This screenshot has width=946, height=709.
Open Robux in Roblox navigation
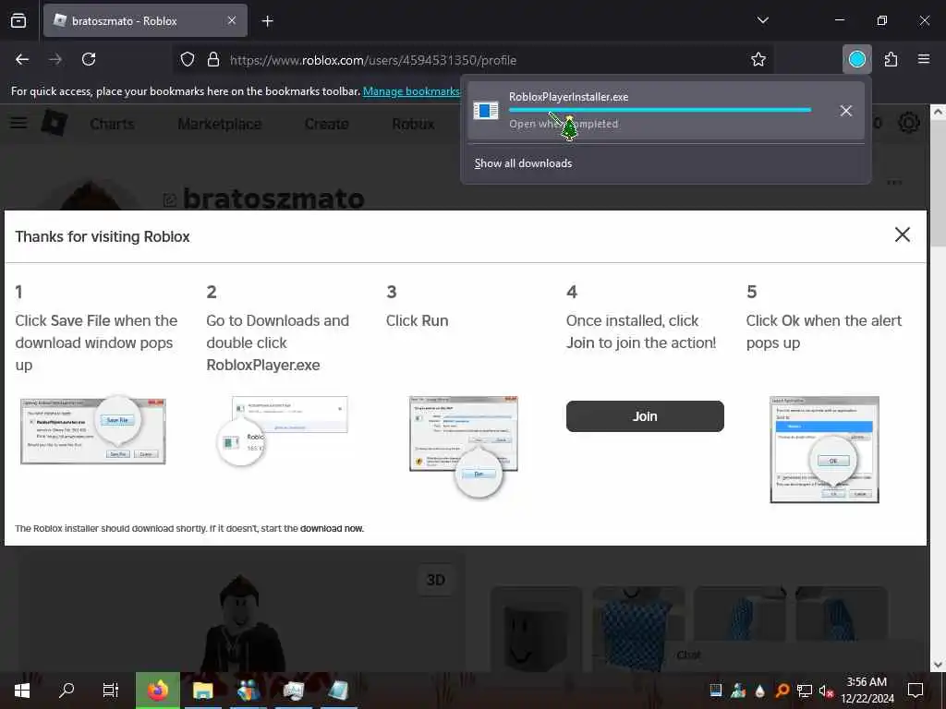click(x=413, y=124)
